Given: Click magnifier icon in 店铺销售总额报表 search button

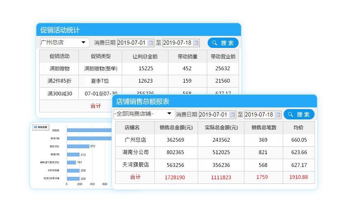Looking at the screenshot, I should click(291, 115).
